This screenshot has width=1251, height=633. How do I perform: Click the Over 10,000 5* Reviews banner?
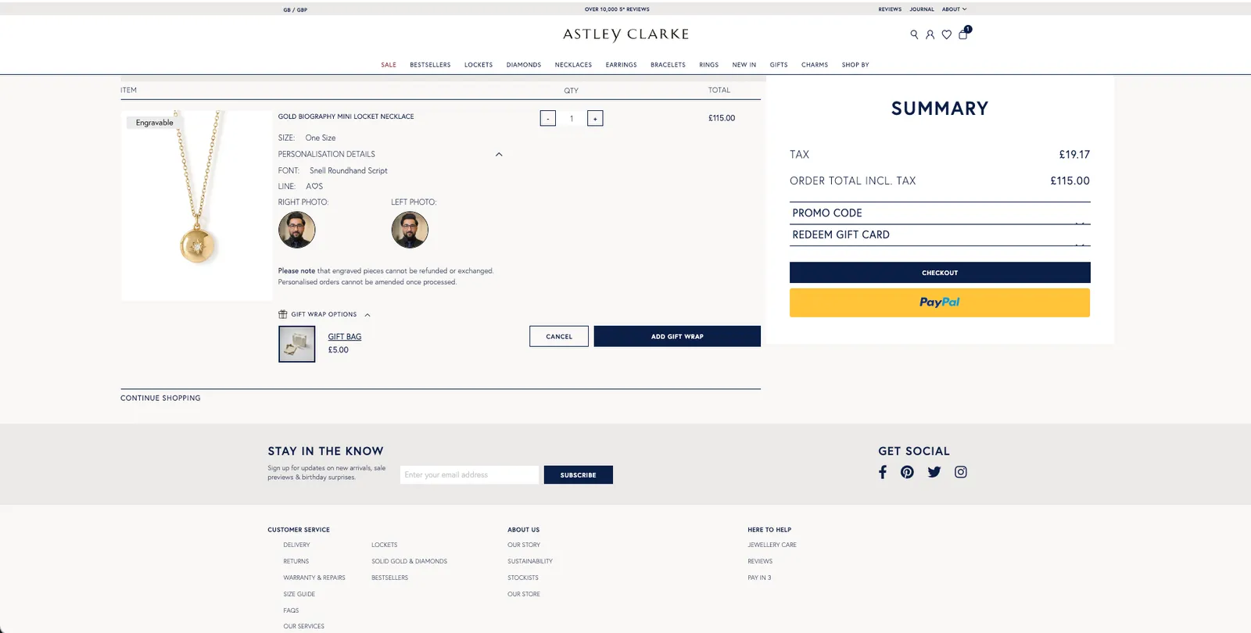(617, 9)
